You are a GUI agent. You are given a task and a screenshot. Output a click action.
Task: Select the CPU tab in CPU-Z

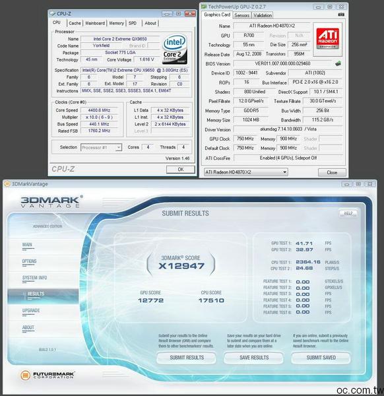click(x=57, y=22)
